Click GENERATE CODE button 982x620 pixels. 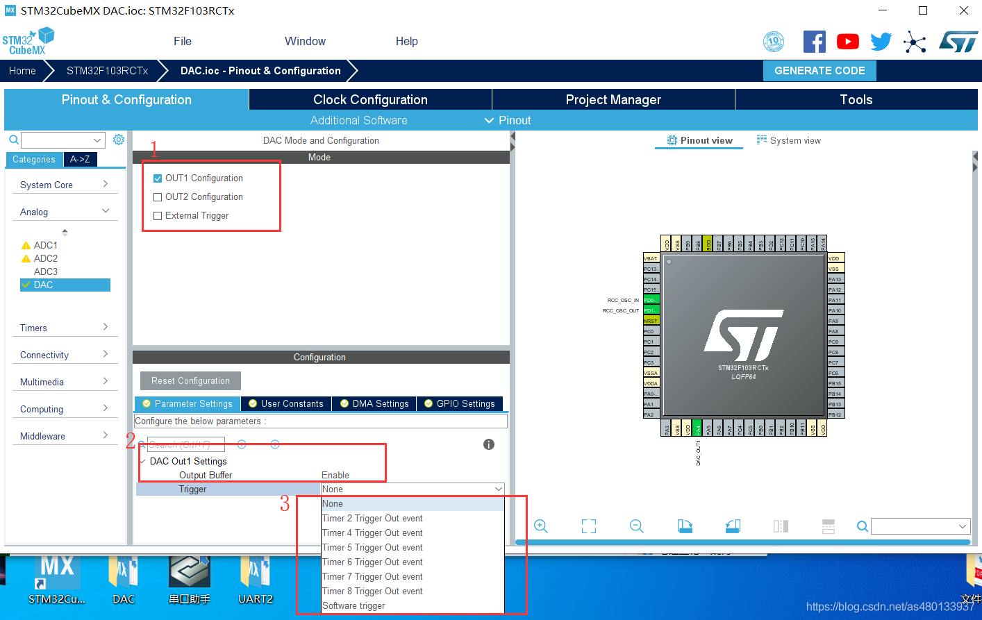(x=819, y=71)
